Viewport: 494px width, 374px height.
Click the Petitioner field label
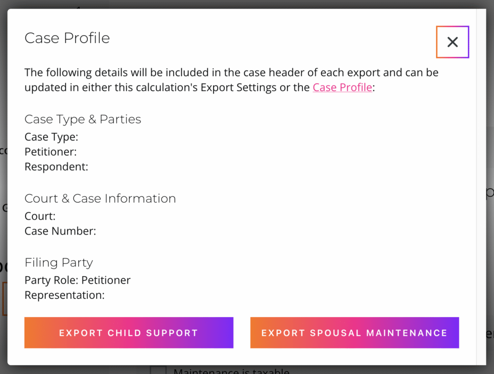51,152
